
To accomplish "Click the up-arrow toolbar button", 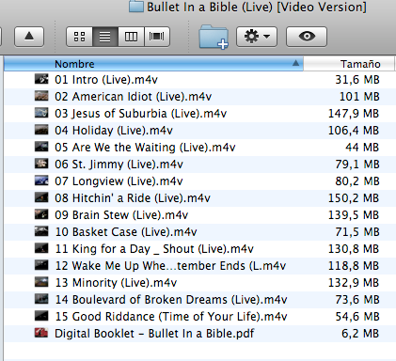I will click(x=29, y=37).
